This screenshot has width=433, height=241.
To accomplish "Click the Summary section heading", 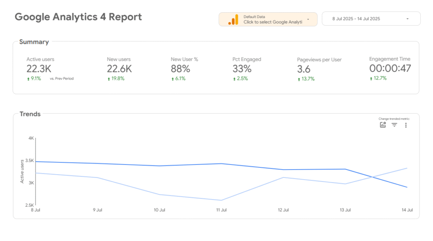I will pos(34,42).
